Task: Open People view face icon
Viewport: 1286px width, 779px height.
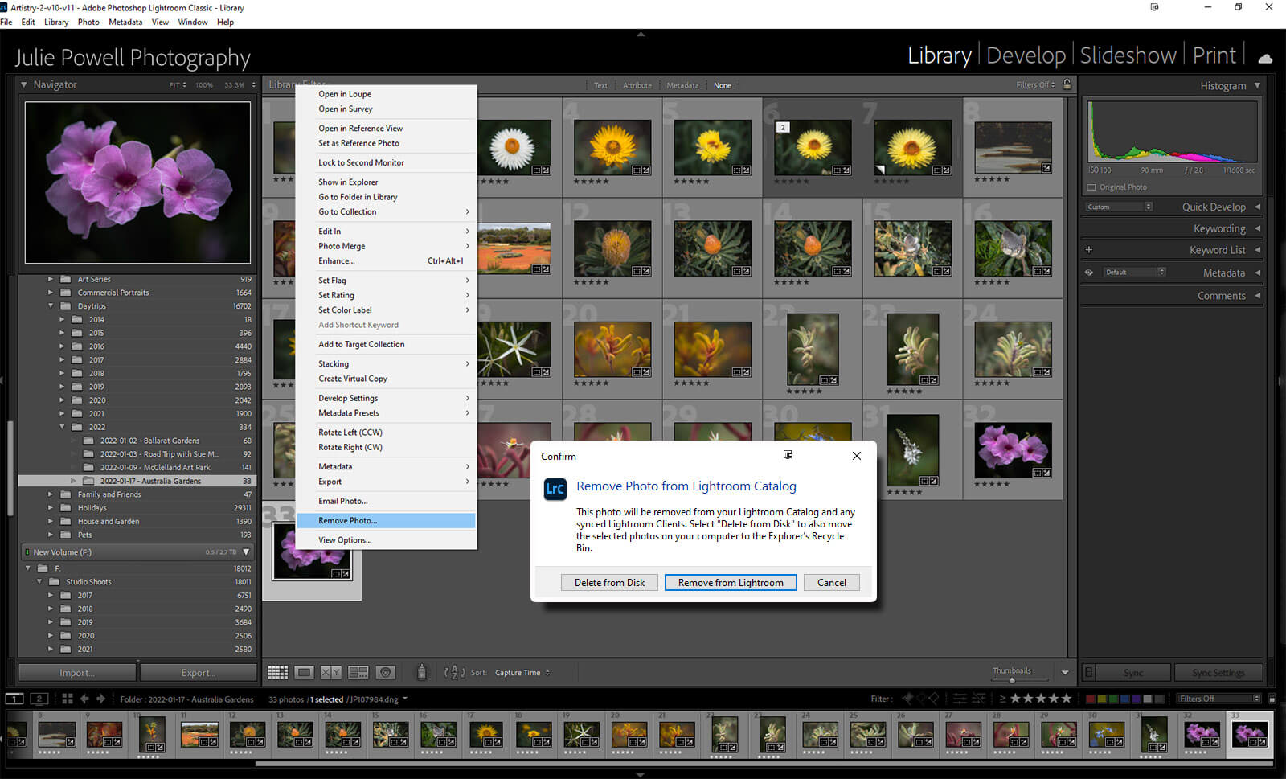Action: (386, 672)
